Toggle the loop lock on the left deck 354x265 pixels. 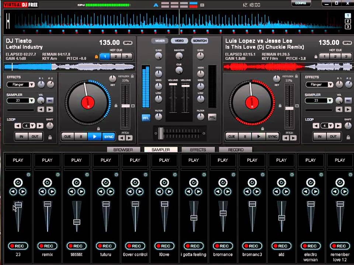tap(50, 137)
